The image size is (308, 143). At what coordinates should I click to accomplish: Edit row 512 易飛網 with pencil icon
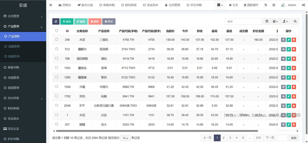288,49
